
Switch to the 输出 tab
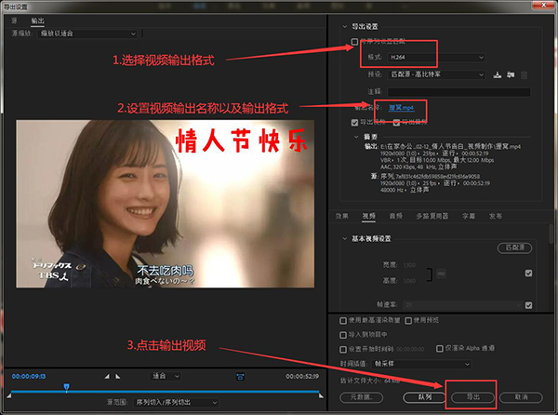pos(37,20)
